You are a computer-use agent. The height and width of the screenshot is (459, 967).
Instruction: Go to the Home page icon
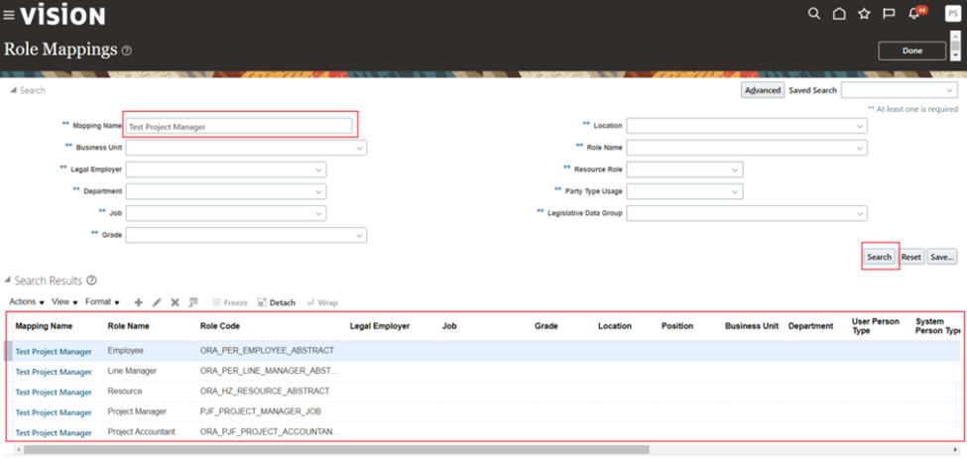point(839,14)
